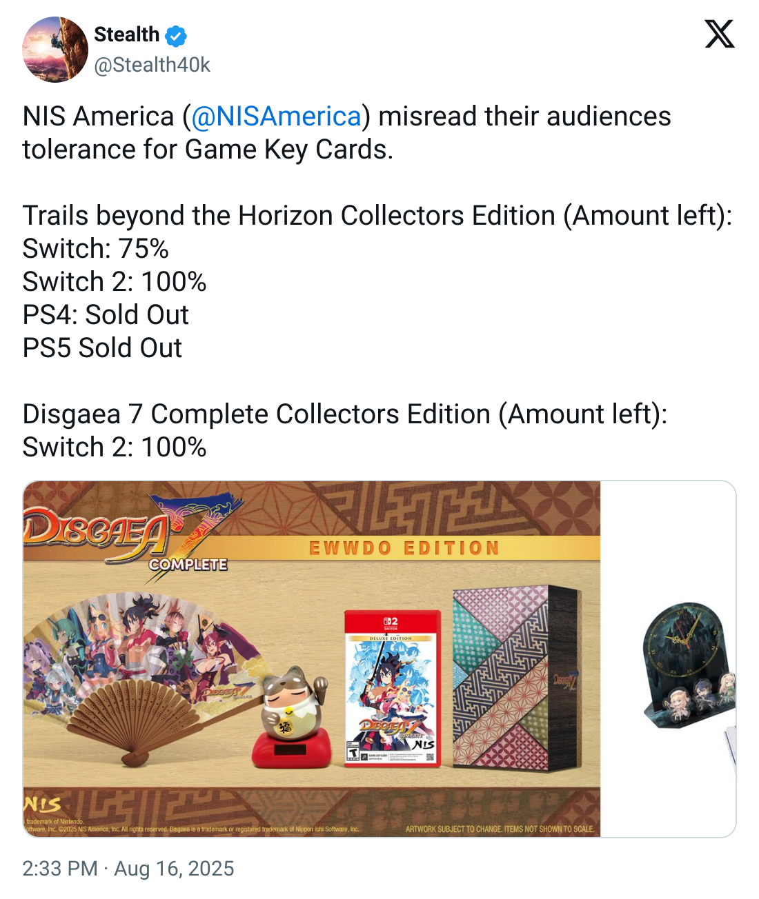This screenshot has width=759, height=899.
Task: Click the blue verified checkmark badge
Action: coord(176,35)
